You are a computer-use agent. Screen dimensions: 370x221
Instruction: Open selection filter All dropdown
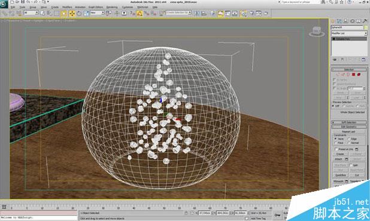[31, 13]
